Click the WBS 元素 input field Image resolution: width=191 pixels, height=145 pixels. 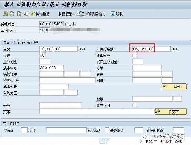coord(67,80)
